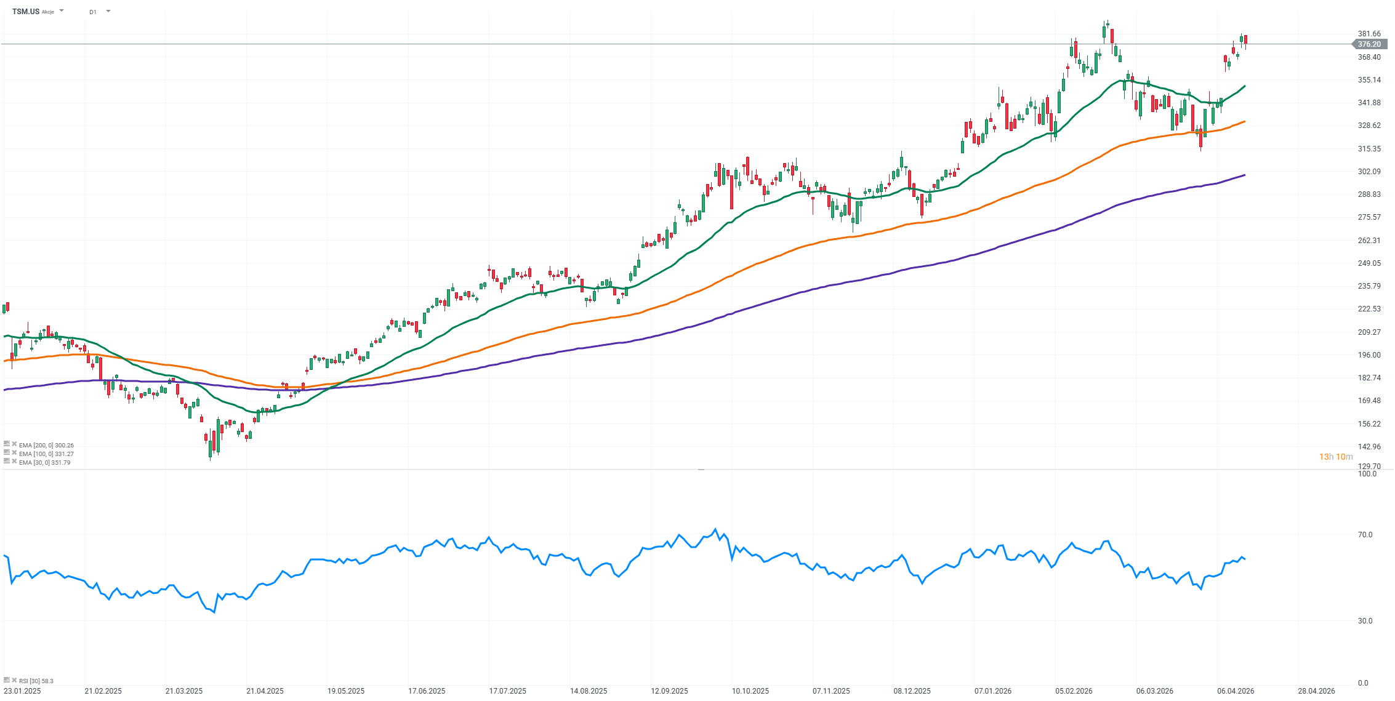The image size is (1395, 701).
Task: Click the D1 interval label
Action: tap(93, 12)
